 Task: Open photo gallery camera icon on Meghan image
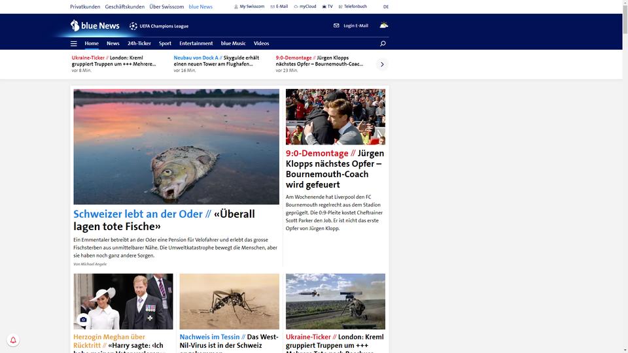[83, 320]
